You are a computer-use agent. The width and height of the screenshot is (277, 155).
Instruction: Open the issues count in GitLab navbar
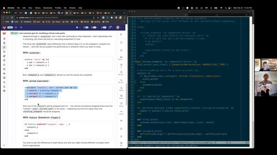pyautogui.click(x=86, y=28)
